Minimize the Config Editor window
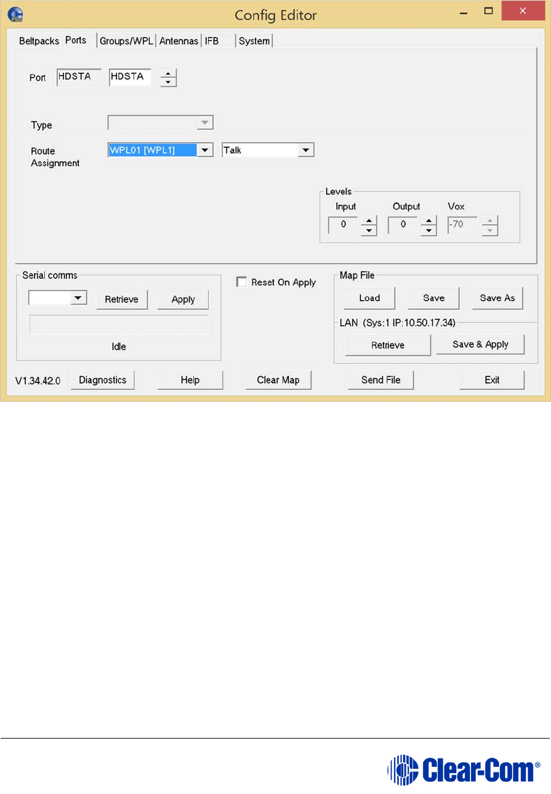 point(464,12)
